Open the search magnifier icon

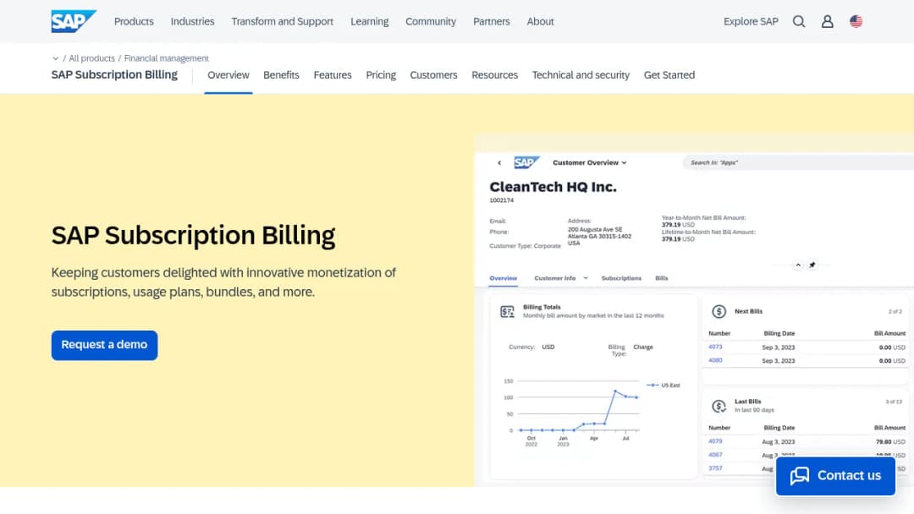[799, 21]
